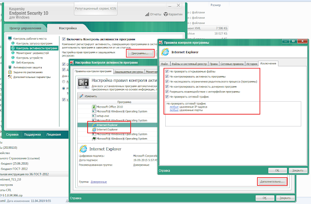Open the Права tab
Screen dimensions: 311x204
pos(213,64)
